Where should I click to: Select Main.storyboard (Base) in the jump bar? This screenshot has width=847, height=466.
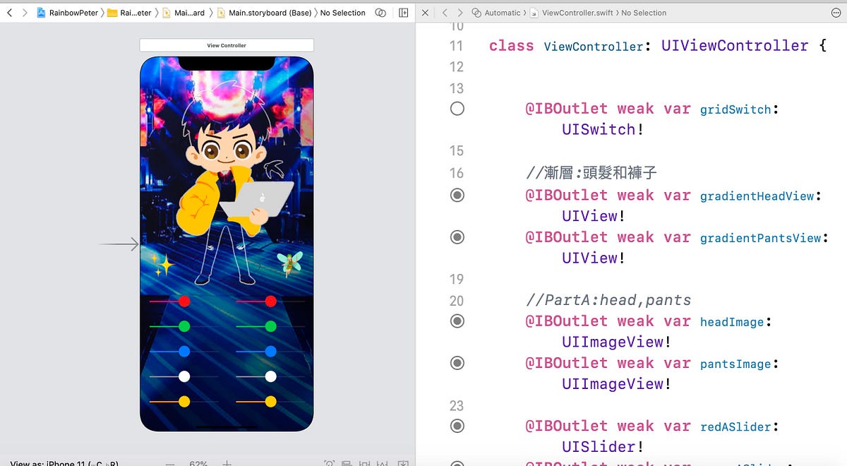click(x=272, y=13)
